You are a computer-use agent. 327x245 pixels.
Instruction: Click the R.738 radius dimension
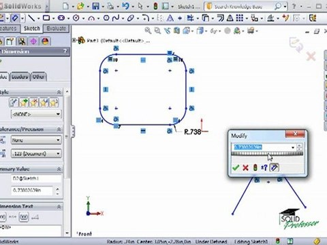coord(193,132)
